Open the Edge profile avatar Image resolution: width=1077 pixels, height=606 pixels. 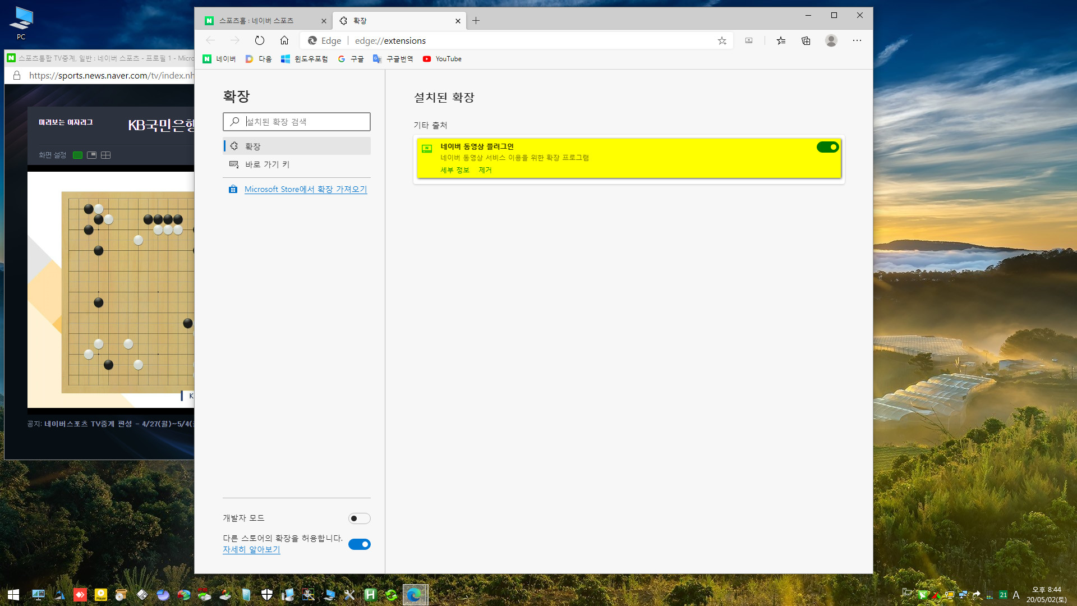831,40
